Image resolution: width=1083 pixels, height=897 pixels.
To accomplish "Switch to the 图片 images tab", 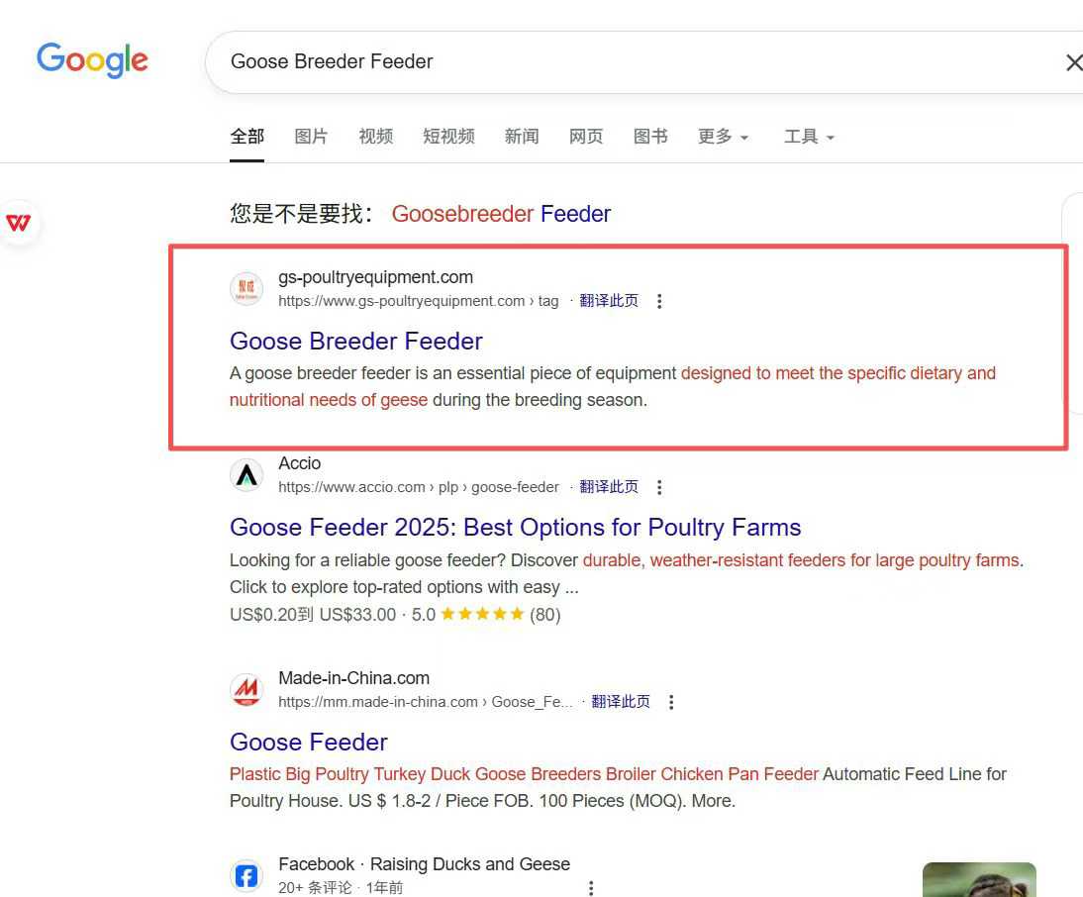I will point(311,137).
